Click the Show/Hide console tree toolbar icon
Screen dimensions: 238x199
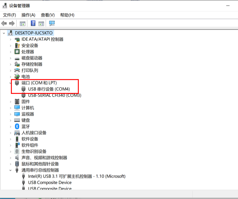coord(22,23)
